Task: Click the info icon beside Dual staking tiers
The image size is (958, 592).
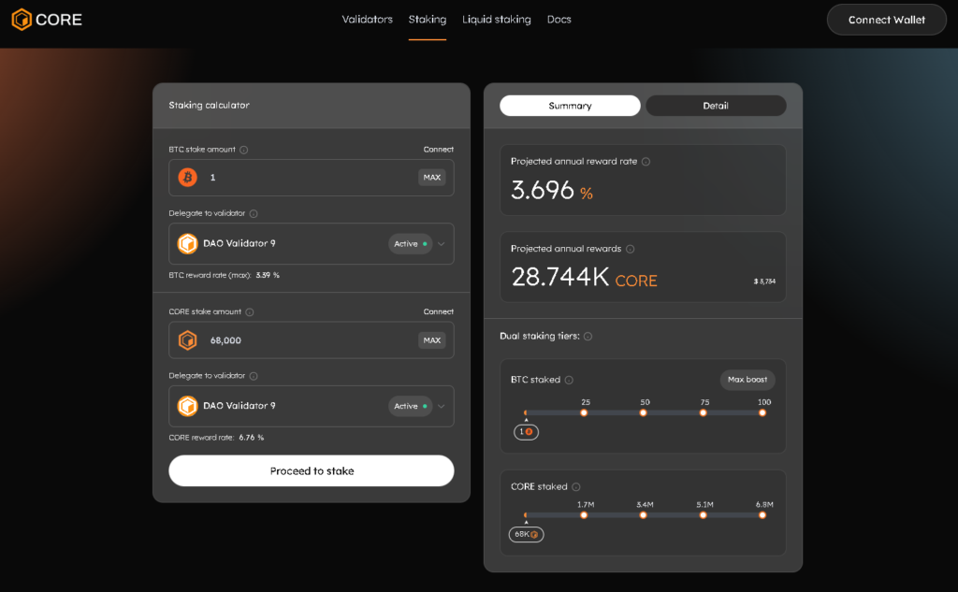Action: tap(587, 336)
